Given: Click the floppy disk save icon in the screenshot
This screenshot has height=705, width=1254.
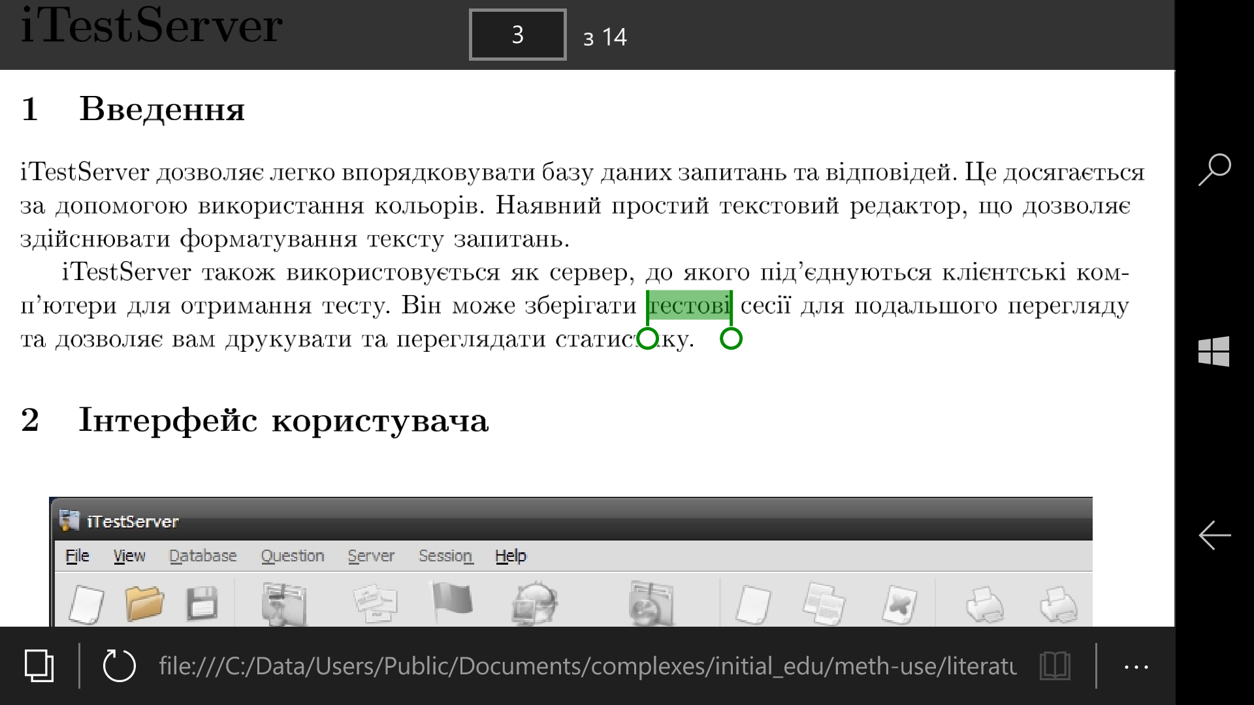Looking at the screenshot, I should (x=202, y=603).
